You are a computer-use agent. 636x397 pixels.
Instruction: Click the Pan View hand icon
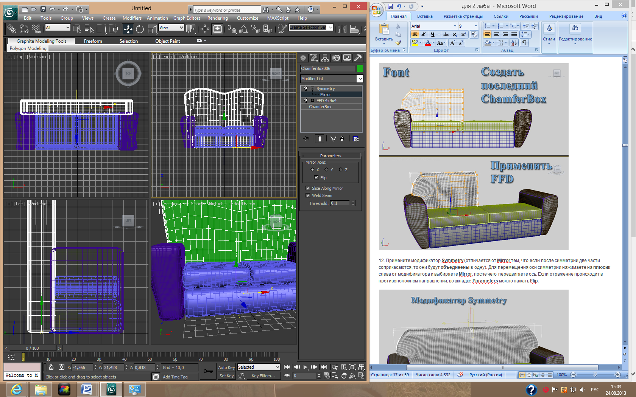click(344, 375)
